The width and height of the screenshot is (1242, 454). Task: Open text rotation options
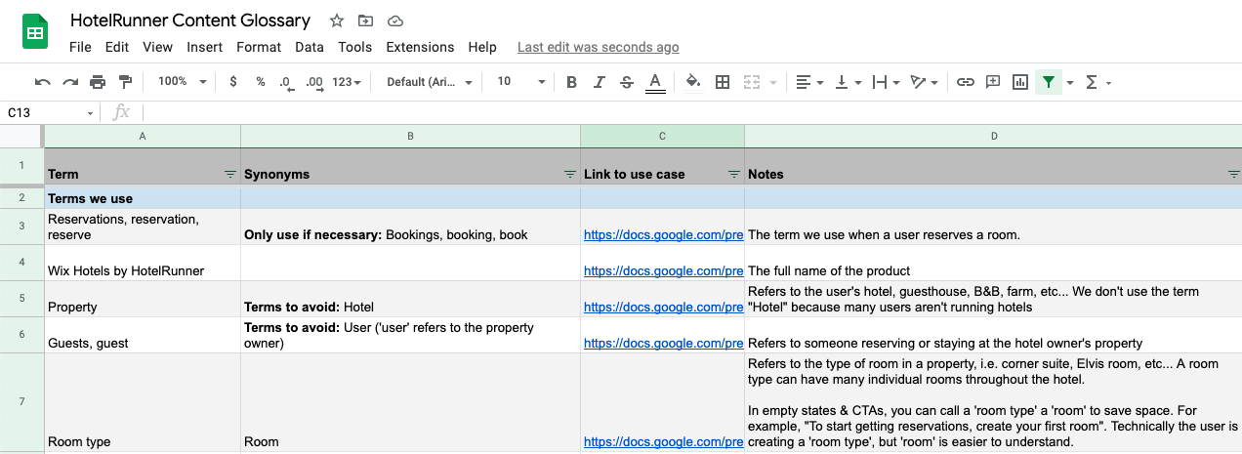[x=923, y=82]
